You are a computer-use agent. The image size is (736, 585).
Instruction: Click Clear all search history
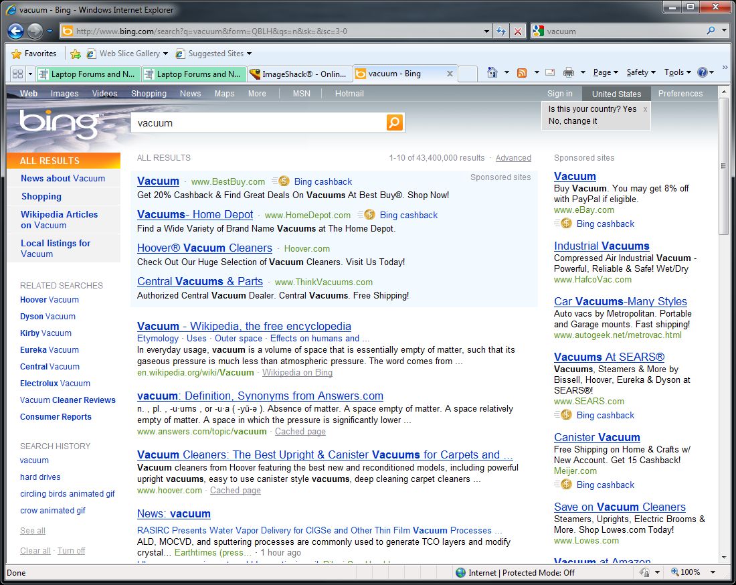pos(35,551)
